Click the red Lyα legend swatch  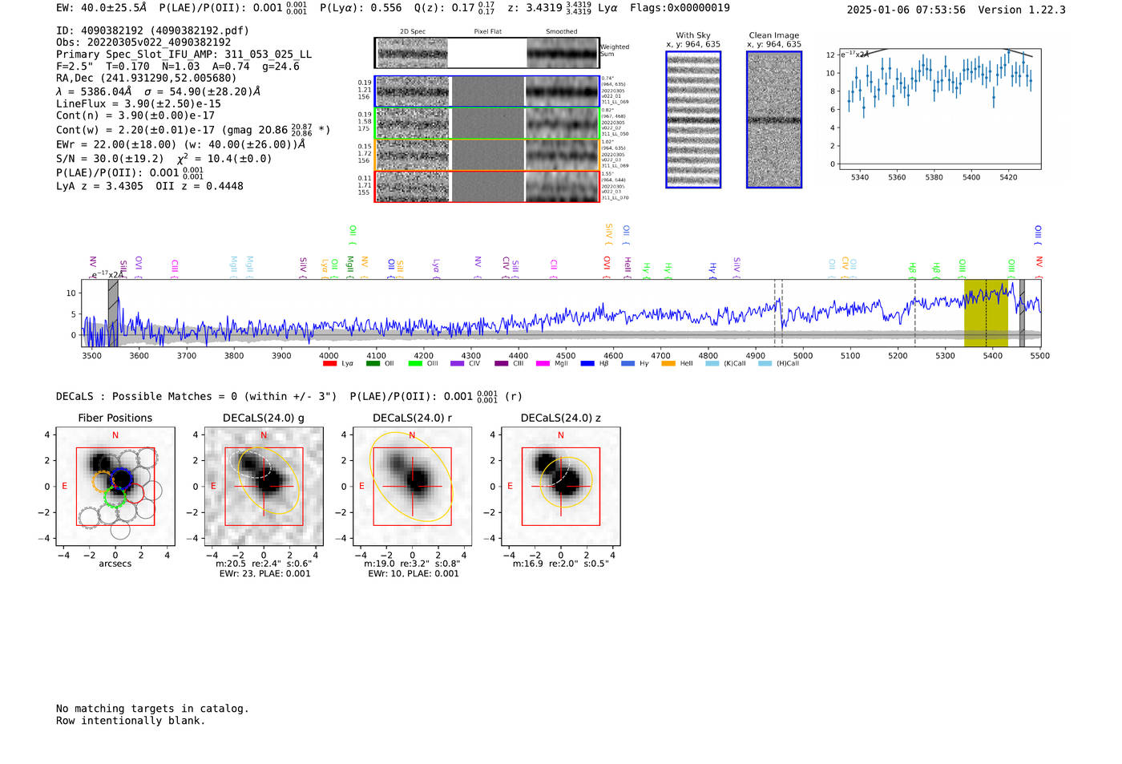point(329,364)
